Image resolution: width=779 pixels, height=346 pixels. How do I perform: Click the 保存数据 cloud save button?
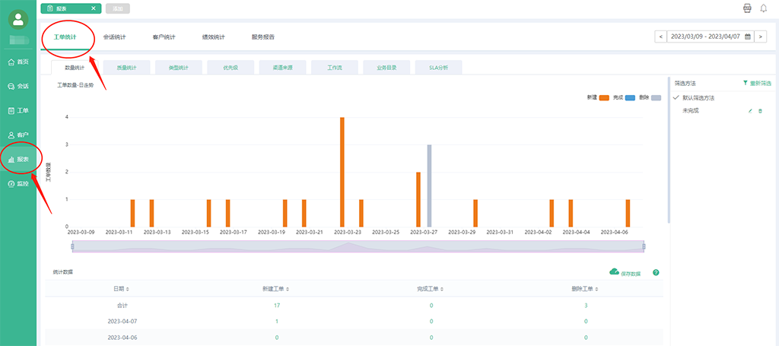pyautogui.click(x=625, y=272)
